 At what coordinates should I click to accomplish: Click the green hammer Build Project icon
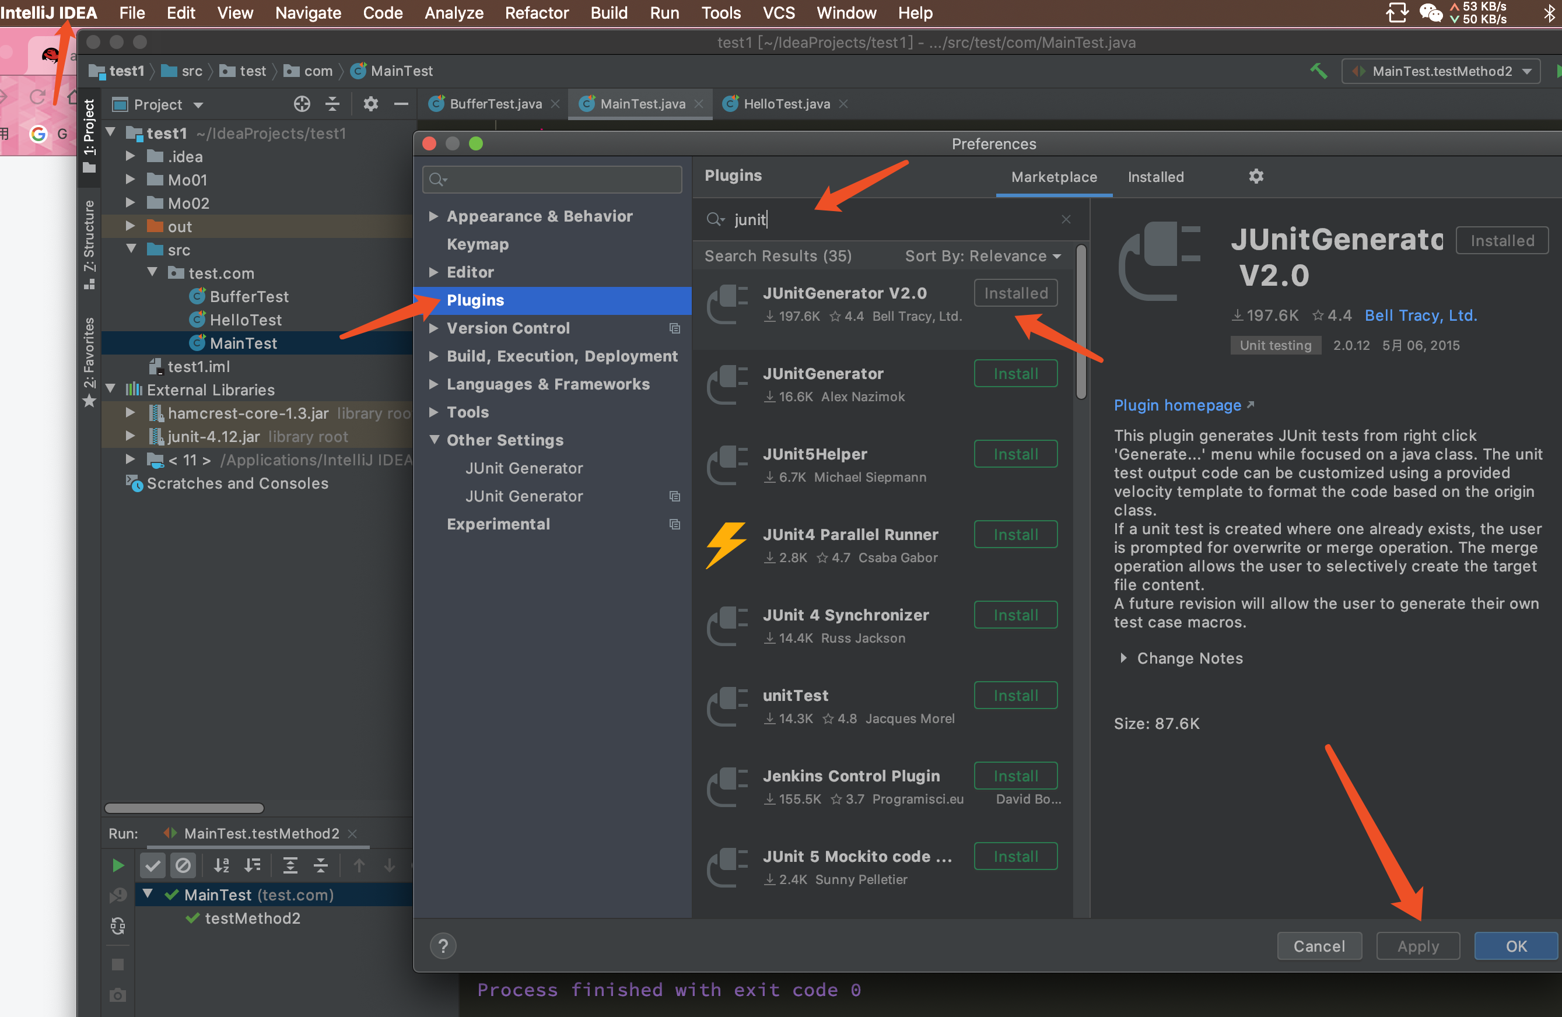point(1318,71)
